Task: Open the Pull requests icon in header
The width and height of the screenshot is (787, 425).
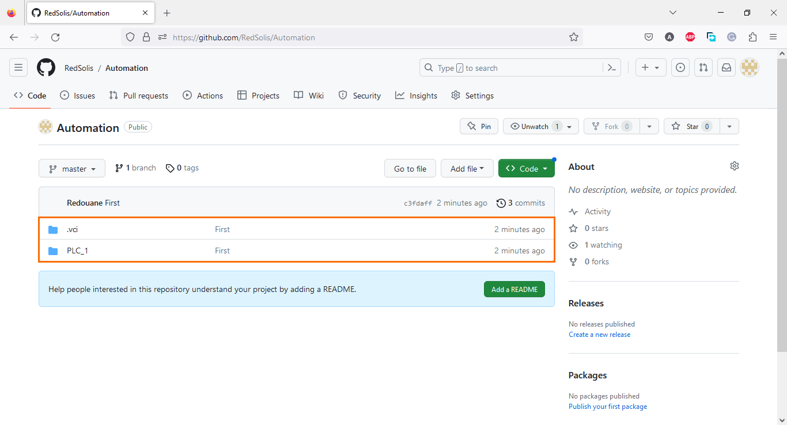Action: point(703,67)
